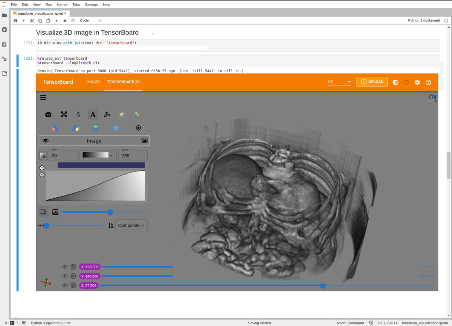Take a screenshot with the camera icon
Screen dimensions: 452x326
tap(48, 114)
